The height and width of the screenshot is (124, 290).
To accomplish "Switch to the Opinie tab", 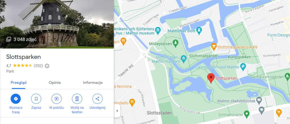I will pos(55,83).
